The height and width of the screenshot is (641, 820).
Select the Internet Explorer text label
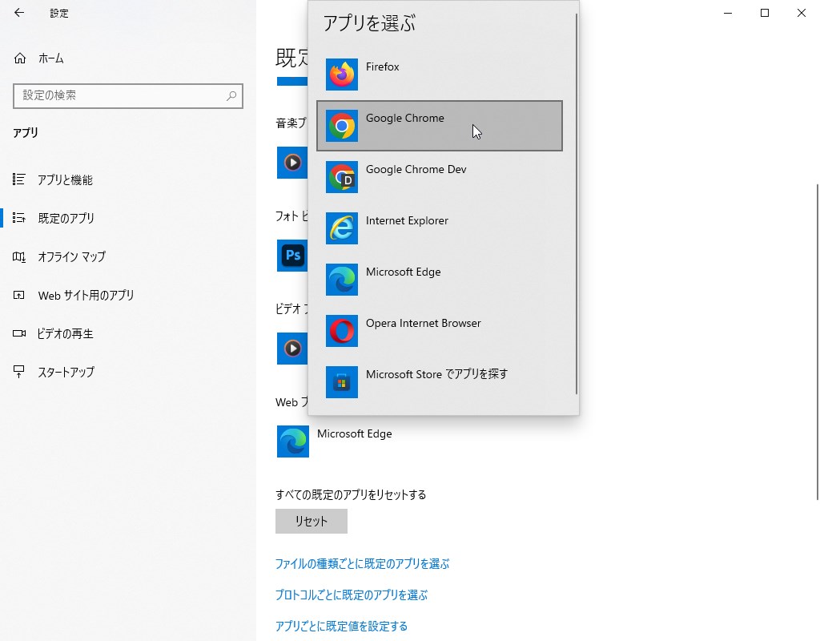(x=407, y=220)
